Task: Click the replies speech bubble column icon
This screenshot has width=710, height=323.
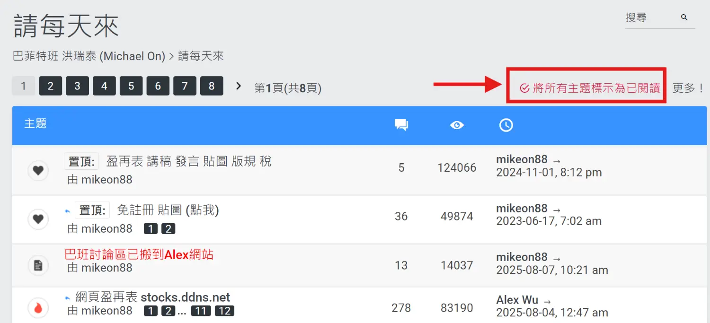Action: pos(401,125)
